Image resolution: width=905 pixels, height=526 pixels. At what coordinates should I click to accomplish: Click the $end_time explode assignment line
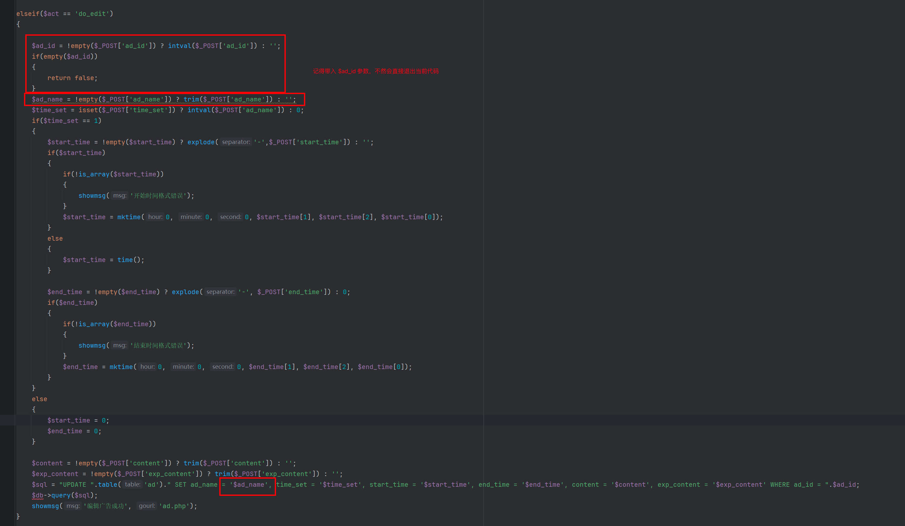pyautogui.click(x=199, y=292)
